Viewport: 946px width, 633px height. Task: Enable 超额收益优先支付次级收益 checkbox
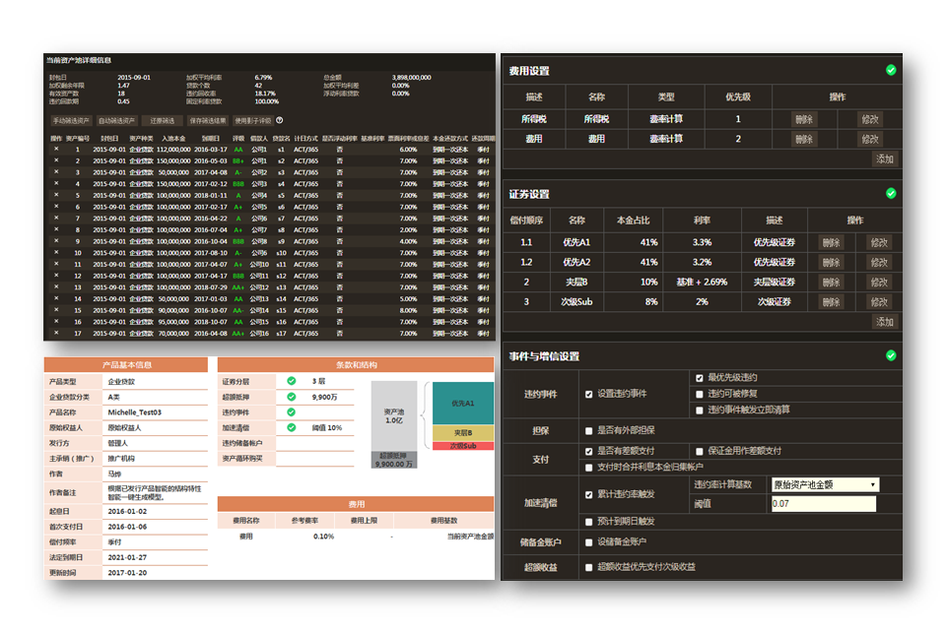point(589,568)
